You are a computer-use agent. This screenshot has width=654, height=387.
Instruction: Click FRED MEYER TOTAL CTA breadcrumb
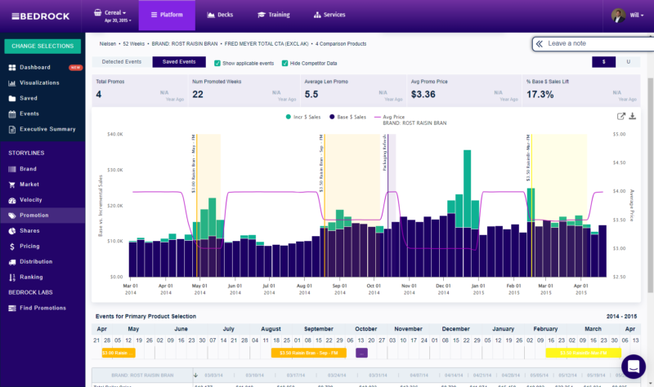pos(267,44)
